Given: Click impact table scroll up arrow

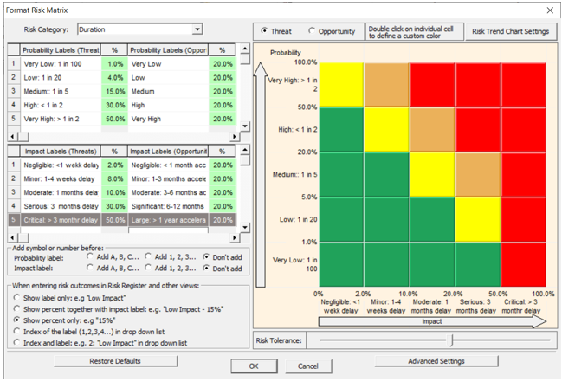Looking at the screenshot, I should point(245,150).
